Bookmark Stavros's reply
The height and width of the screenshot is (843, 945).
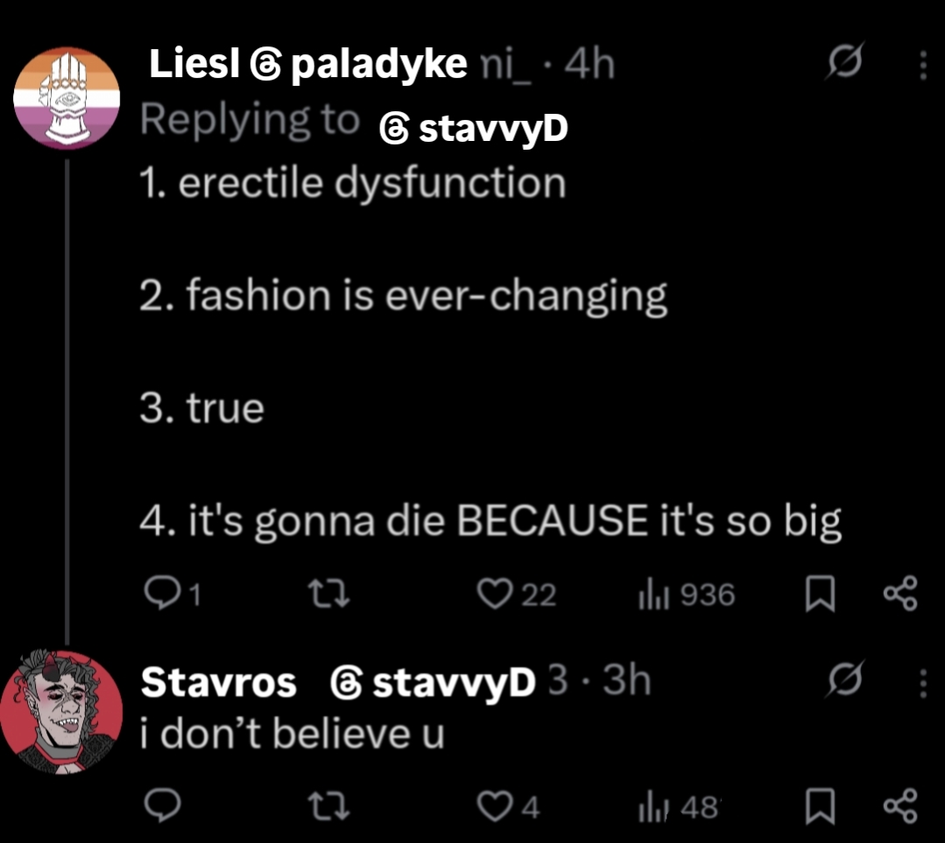820,806
